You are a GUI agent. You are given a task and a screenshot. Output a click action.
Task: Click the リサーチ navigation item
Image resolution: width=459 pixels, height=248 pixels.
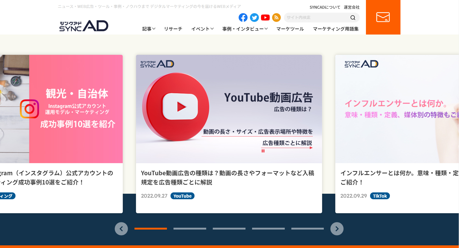[x=173, y=29]
